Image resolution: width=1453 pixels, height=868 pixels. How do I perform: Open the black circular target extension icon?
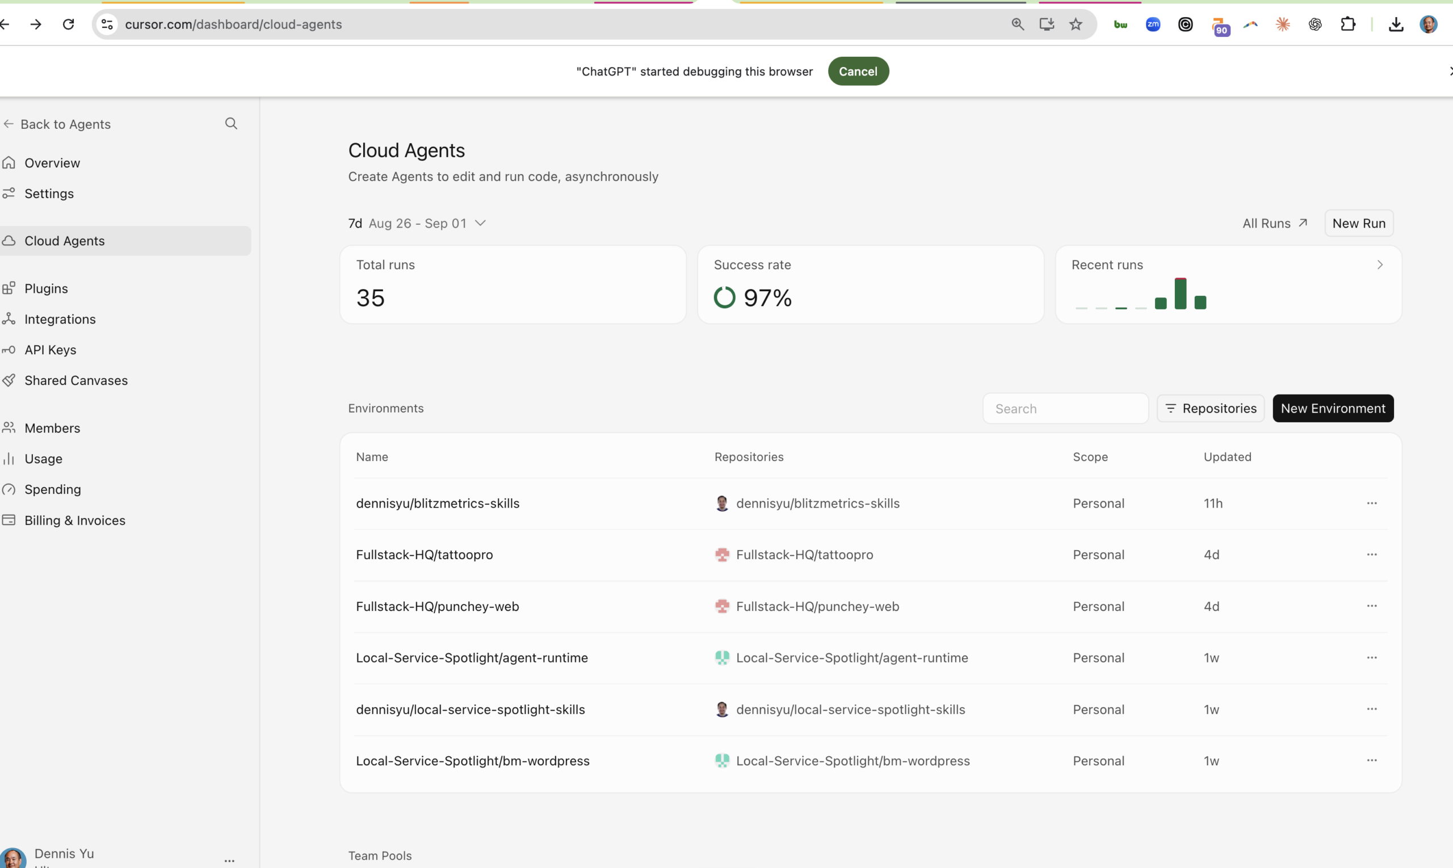pos(1185,24)
